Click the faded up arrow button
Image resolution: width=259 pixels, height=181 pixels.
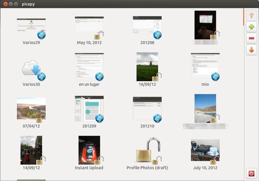[x=252, y=15]
